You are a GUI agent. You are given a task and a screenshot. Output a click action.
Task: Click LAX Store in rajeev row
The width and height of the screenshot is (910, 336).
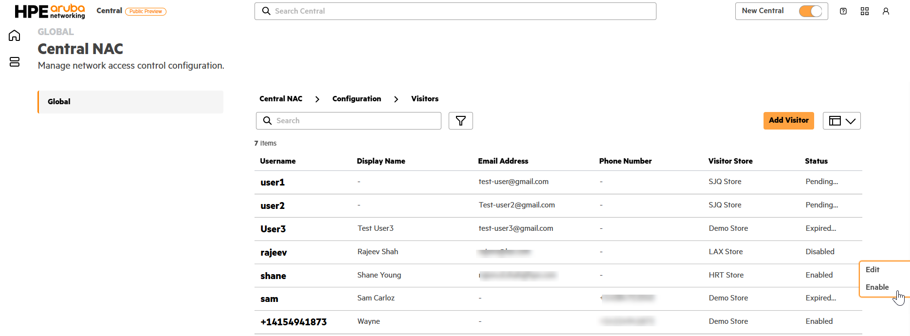(x=726, y=252)
